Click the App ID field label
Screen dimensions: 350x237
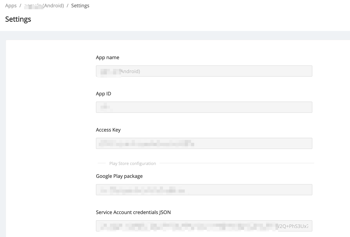tap(103, 94)
